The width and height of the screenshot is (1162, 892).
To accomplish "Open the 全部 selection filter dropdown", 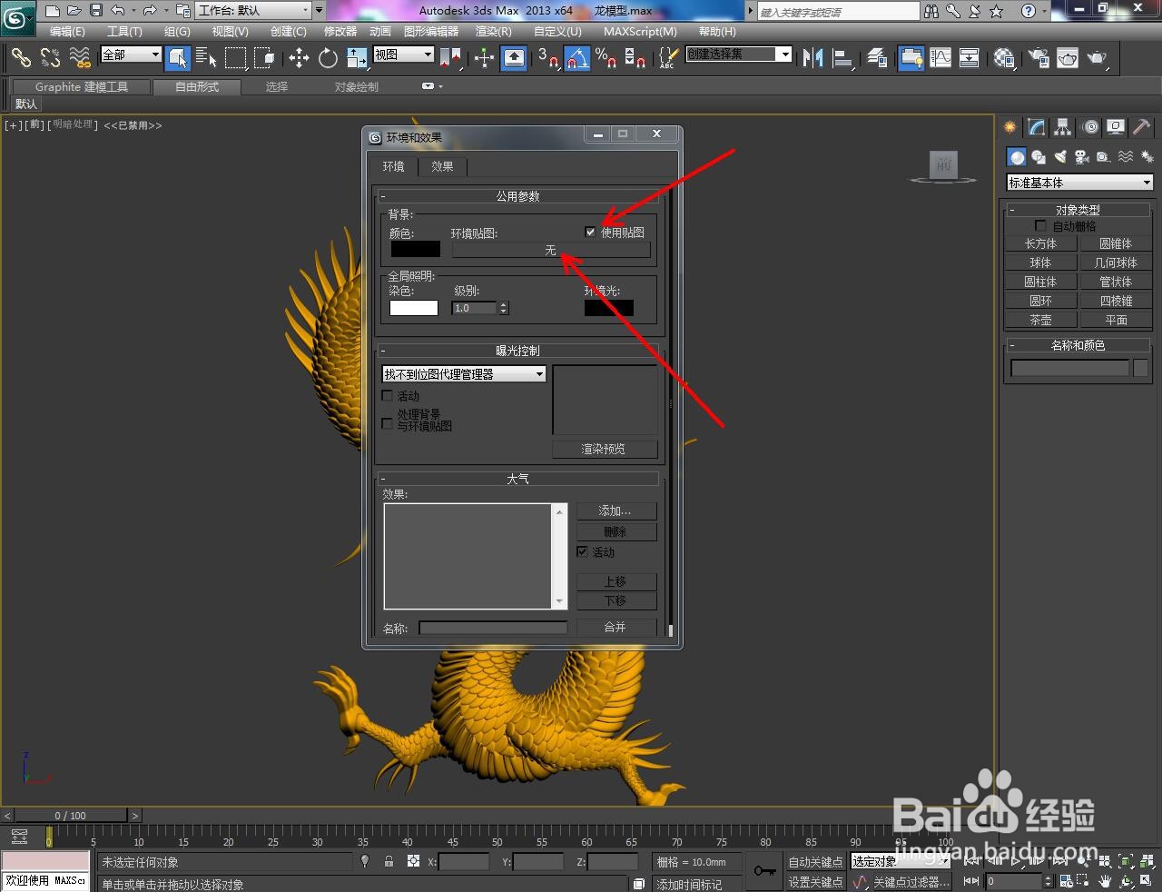I will click(x=131, y=55).
